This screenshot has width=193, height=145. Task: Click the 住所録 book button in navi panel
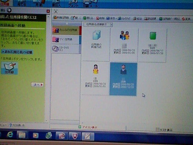point(9,68)
